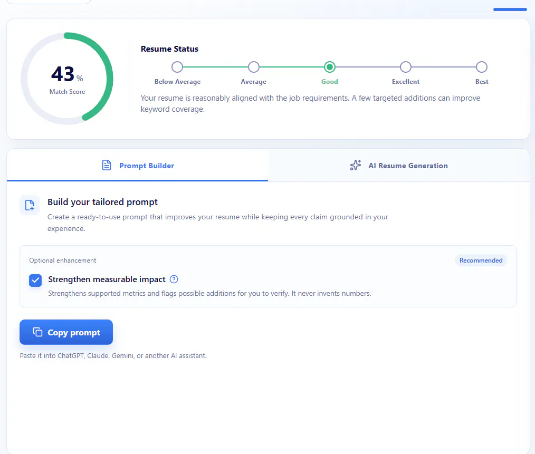
Task: Click the Optional enhancement label
Action: coord(62,260)
